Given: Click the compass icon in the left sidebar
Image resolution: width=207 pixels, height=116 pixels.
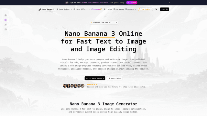Looking at the screenshot, I should point(5,15).
